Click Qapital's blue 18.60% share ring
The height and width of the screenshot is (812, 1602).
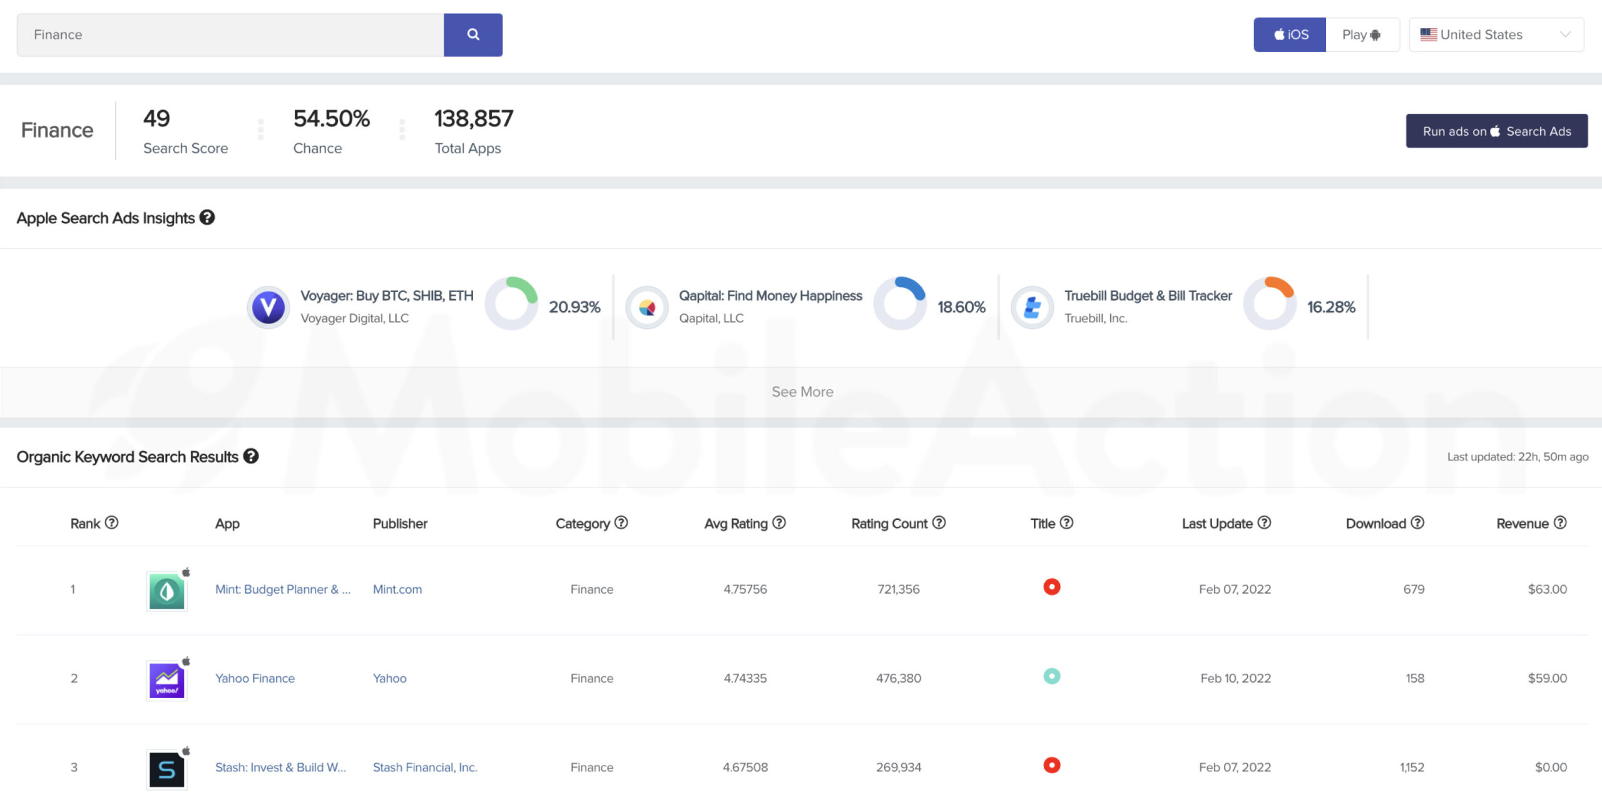pos(900,303)
